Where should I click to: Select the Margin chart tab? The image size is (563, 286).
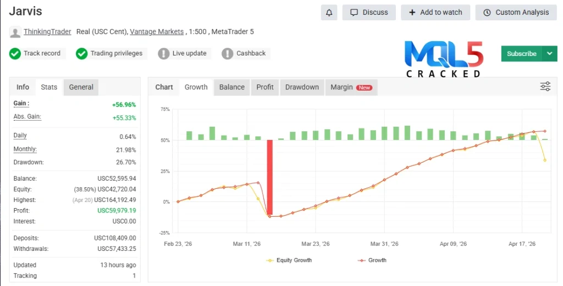tap(351, 87)
